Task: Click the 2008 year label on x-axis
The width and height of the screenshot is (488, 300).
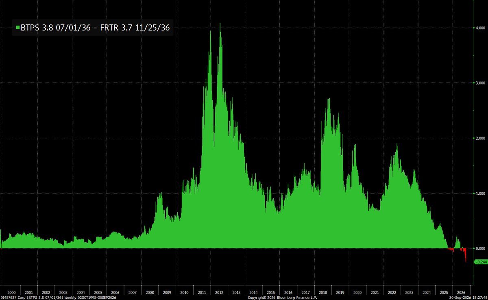Action: click(150, 292)
